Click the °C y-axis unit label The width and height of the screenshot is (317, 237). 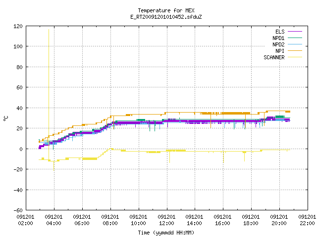point(5,118)
